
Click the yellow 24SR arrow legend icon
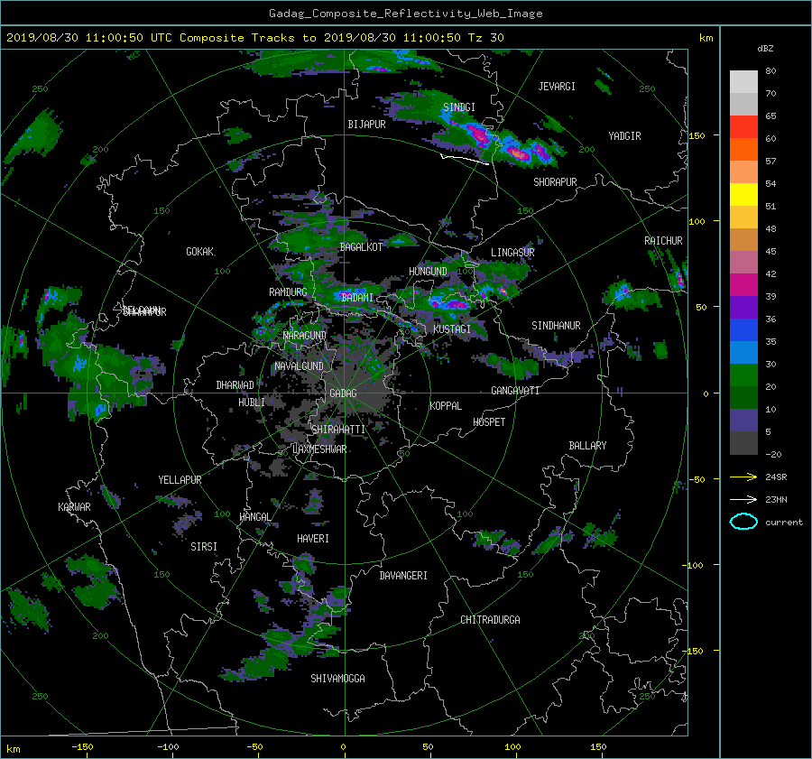[x=743, y=477]
